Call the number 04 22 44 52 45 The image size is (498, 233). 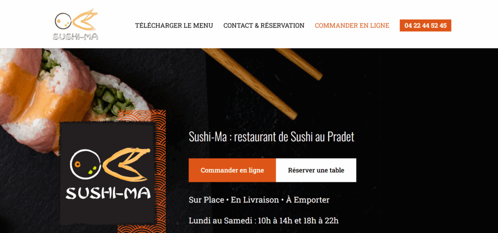(425, 25)
